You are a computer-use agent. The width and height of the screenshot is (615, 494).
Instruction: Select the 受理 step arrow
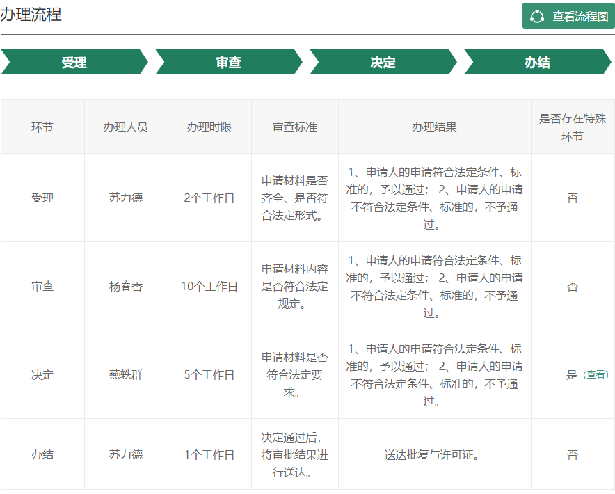point(74,63)
